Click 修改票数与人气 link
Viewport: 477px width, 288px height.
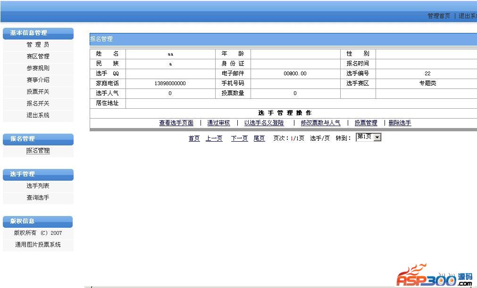coord(320,123)
